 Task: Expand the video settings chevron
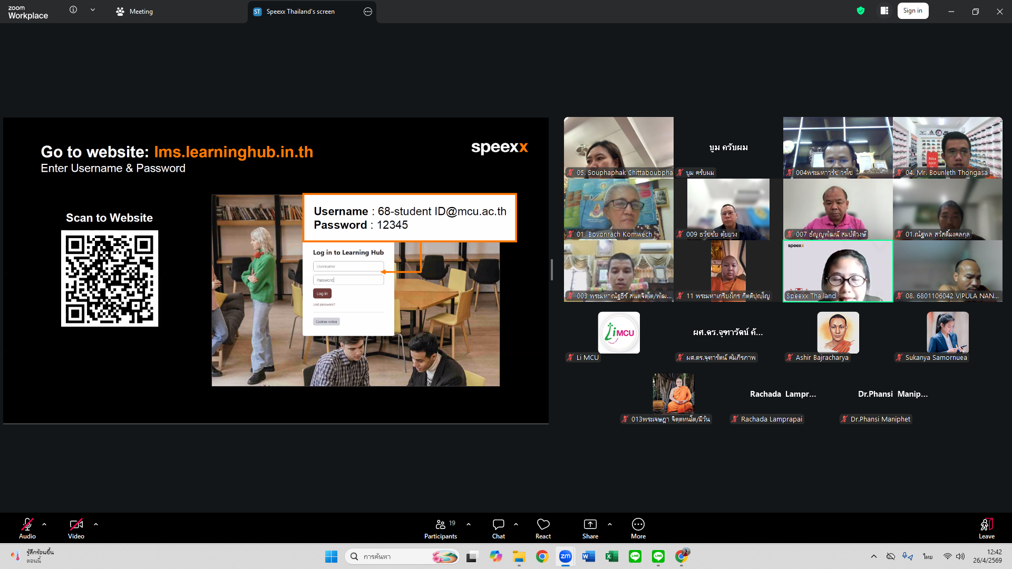pos(96,525)
